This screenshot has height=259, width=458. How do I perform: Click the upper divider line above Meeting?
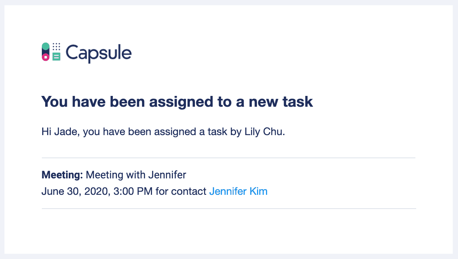coord(229,158)
